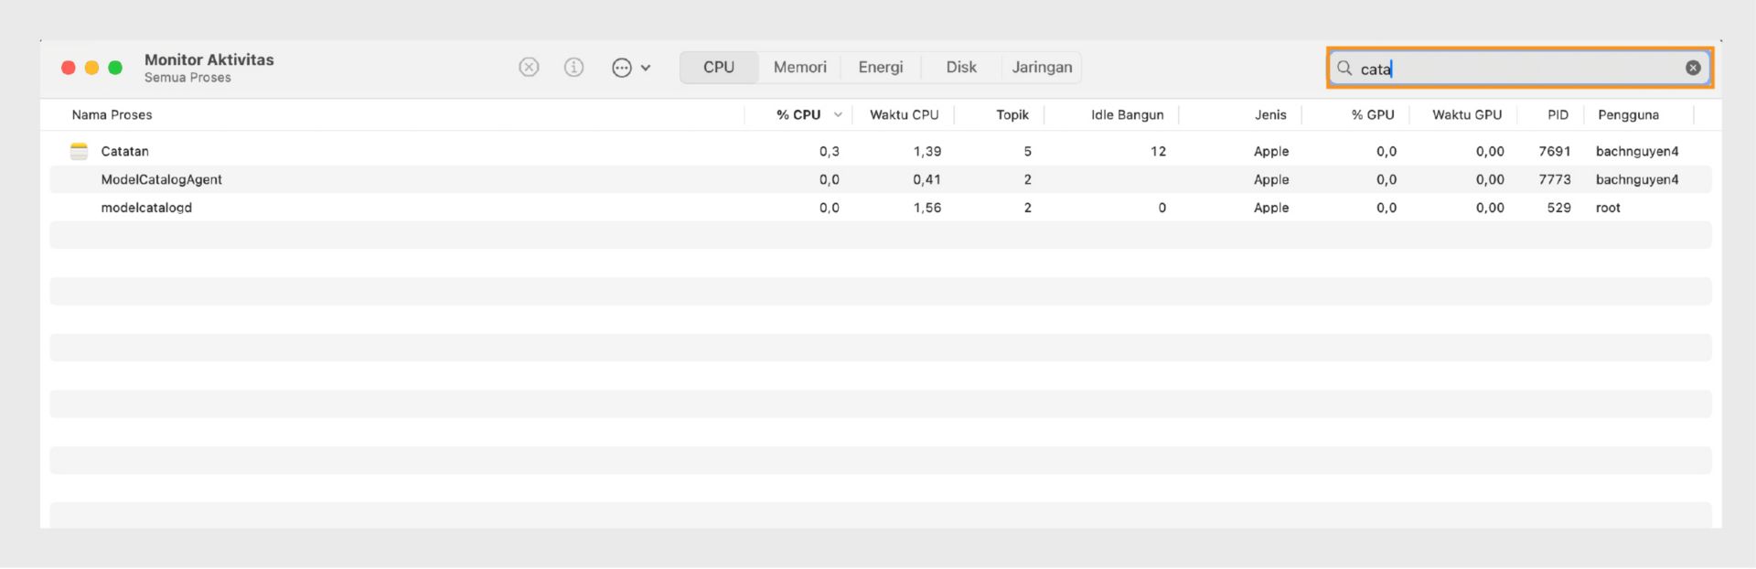Clear the search field text
This screenshot has height=569, width=1756.
pos(1693,68)
